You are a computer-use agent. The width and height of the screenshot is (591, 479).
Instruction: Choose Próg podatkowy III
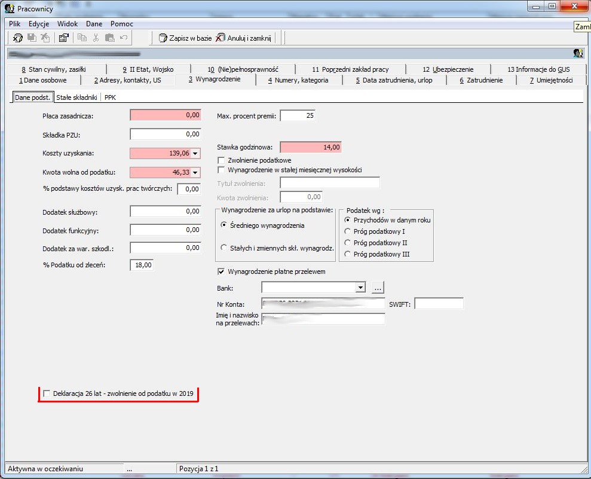[x=348, y=254]
